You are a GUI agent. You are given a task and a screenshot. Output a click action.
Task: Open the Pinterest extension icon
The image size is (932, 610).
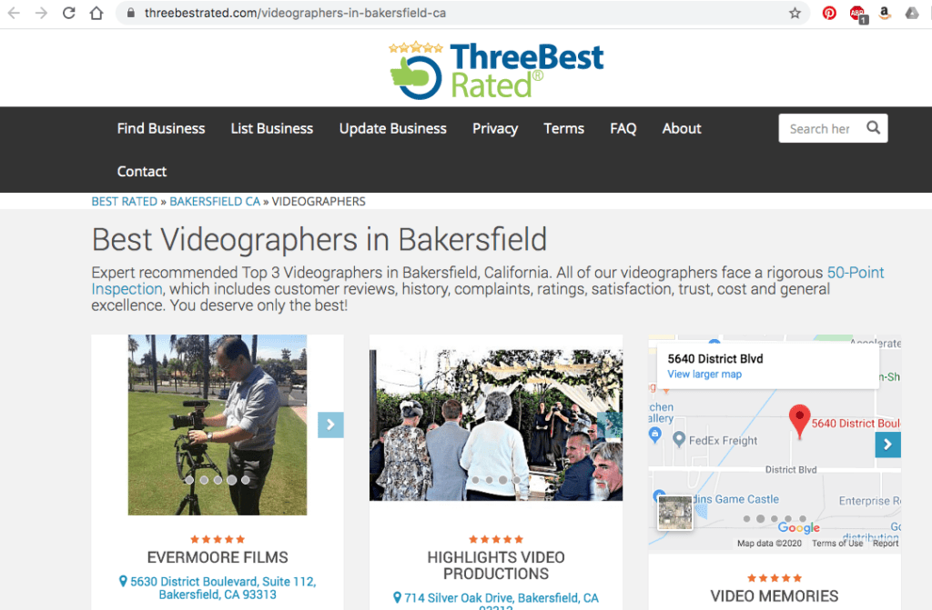click(829, 14)
